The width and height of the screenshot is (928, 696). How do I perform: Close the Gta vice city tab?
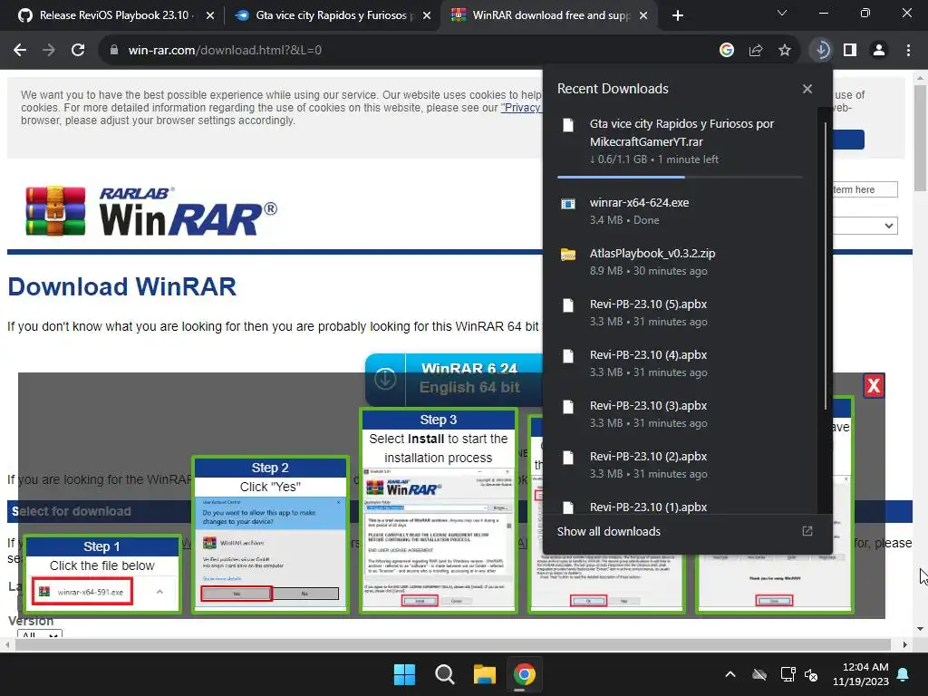point(427,15)
